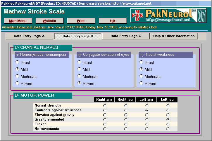Click the 'Gravity eliminated' row label
The image size is (212, 141).
49,119
